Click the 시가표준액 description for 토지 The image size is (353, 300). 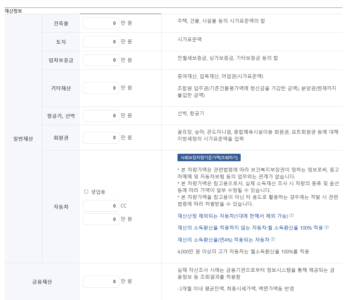click(x=189, y=39)
